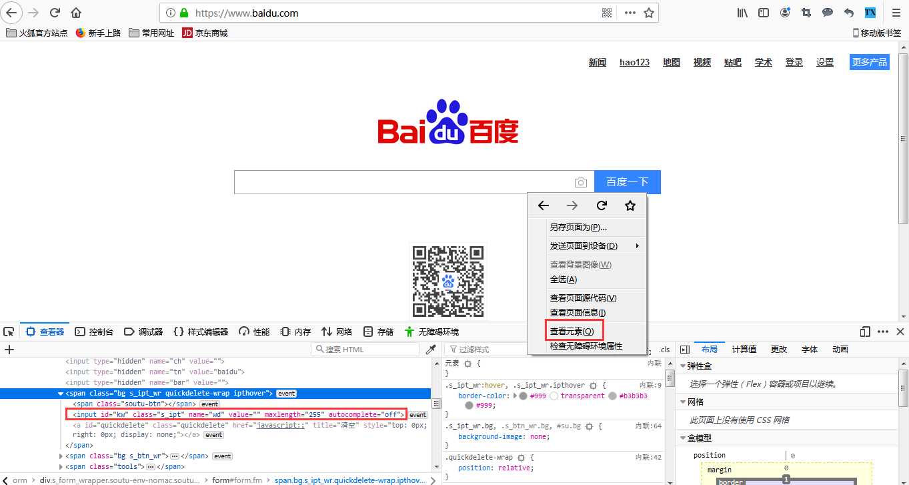This screenshot has height=485, width=909.
Task: Open the 更多产品 button
Action: point(870,62)
